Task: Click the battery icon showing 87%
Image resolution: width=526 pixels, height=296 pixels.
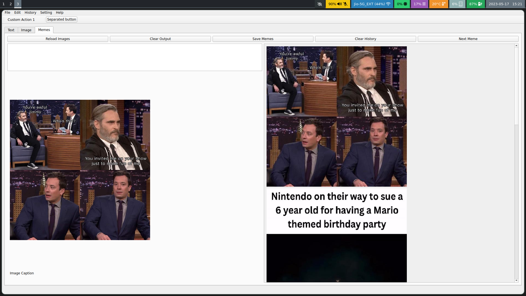Action: (479, 4)
